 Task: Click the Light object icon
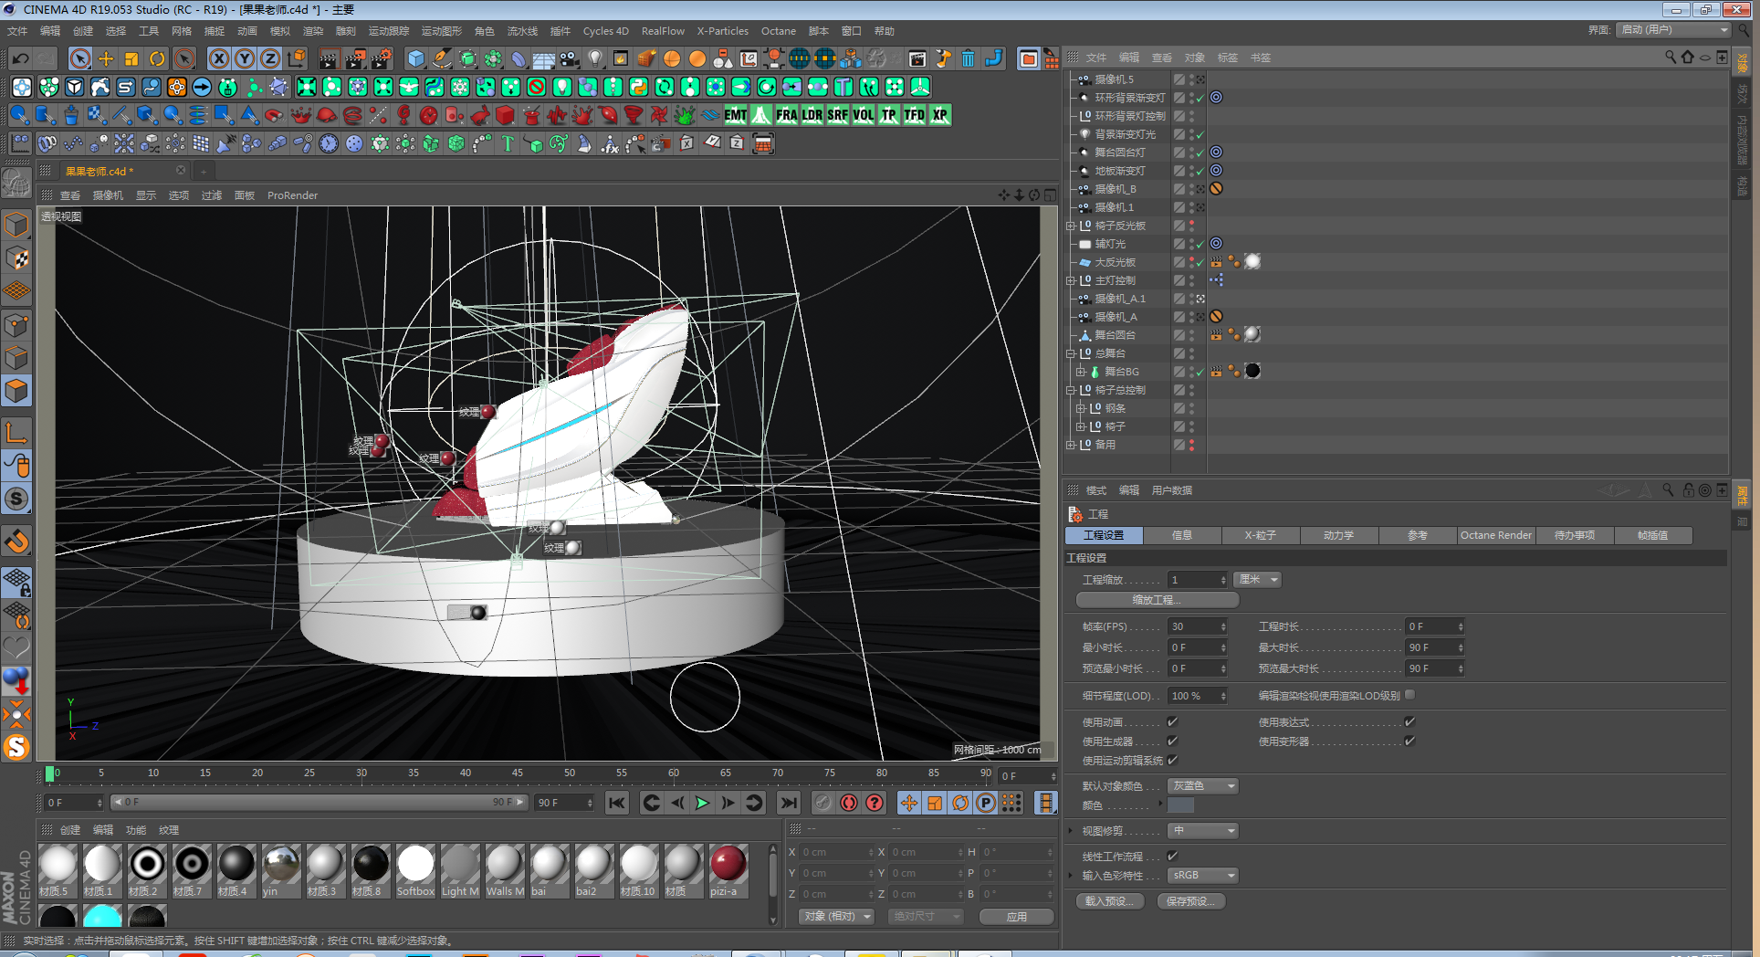click(x=595, y=59)
